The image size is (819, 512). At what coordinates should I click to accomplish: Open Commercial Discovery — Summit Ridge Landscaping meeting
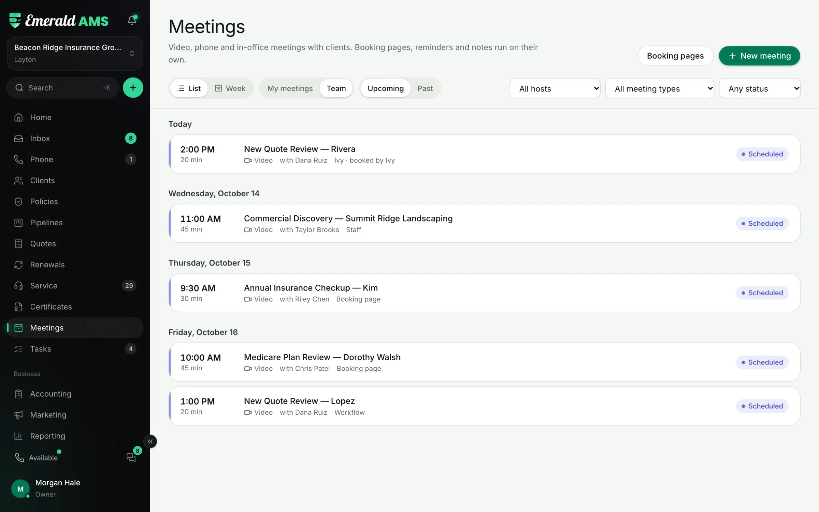click(485, 223)
